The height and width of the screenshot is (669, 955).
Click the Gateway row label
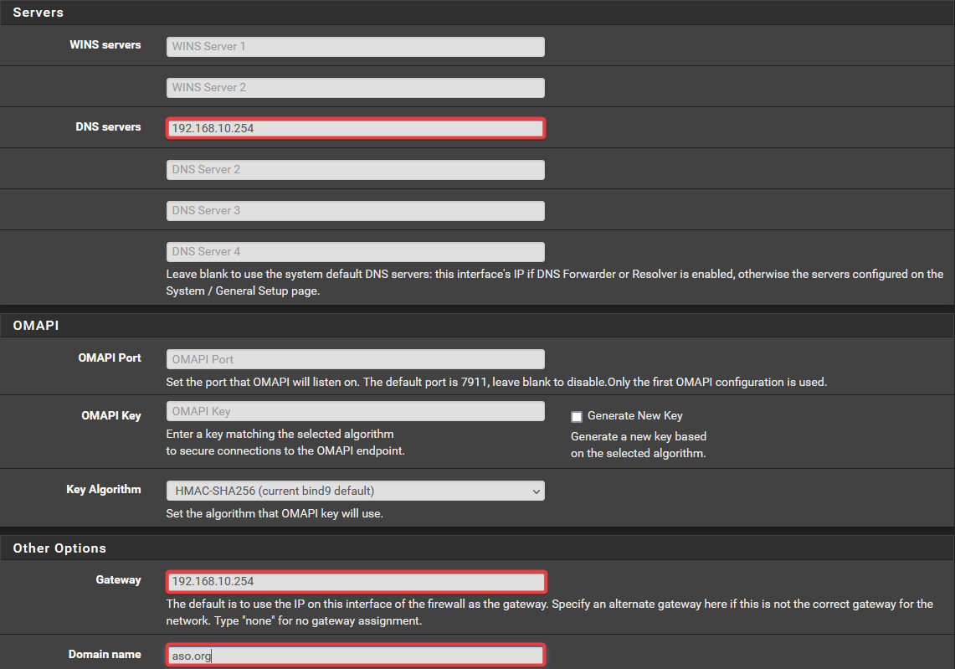tap(118, 579)
